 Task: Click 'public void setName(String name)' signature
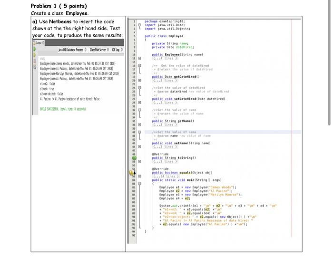[x=181, y=143]
